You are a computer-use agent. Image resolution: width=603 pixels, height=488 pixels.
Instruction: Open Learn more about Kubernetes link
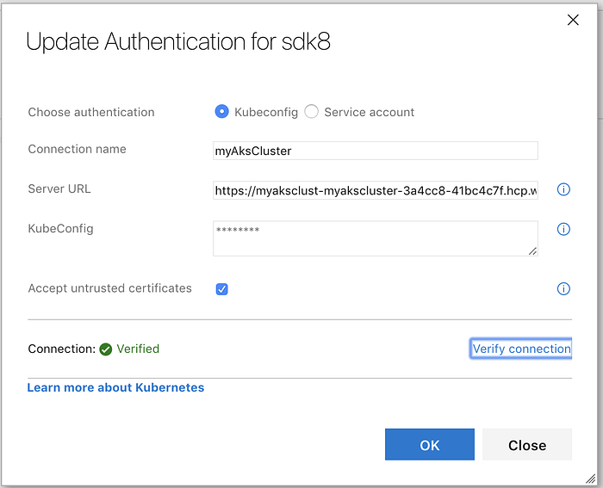pos(115,387)
